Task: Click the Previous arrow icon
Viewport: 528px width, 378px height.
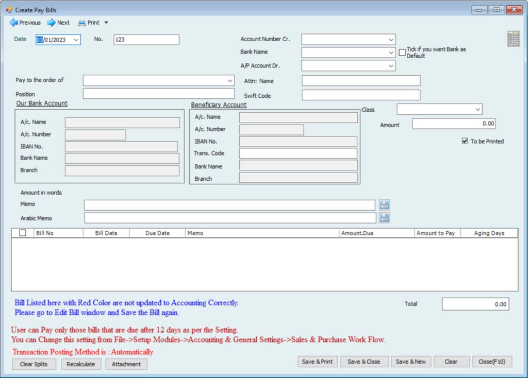Action: click(x=14, y=23)
